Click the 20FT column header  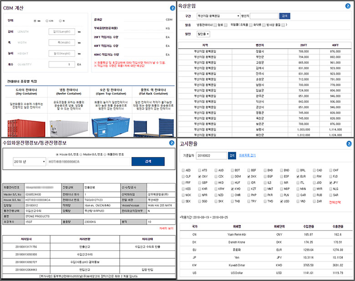[304, 45]
